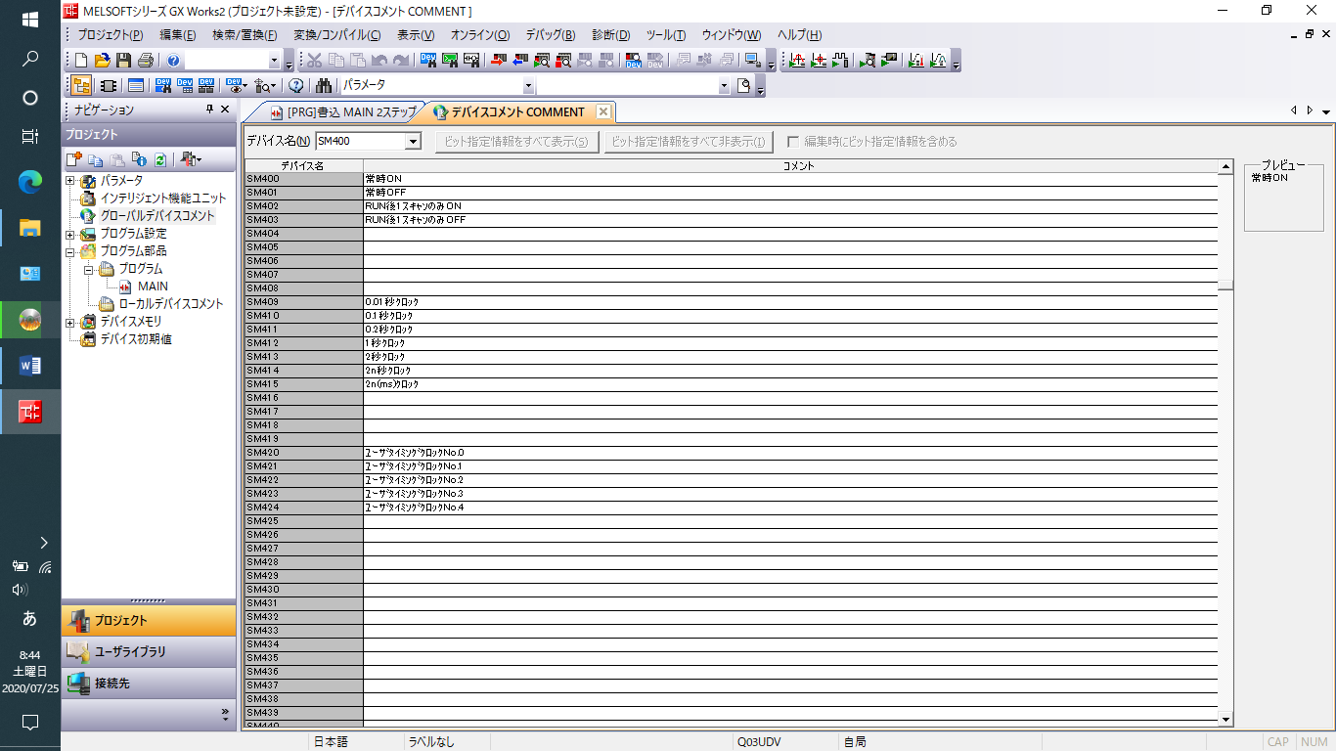Click the New data icon in Navigation panel

coord(74,159)
